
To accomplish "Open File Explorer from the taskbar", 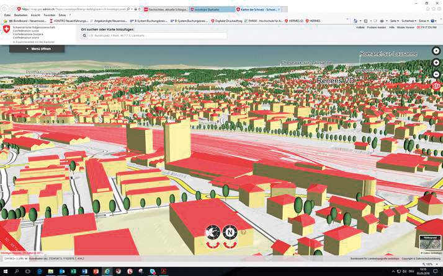I will coord(51,272).
